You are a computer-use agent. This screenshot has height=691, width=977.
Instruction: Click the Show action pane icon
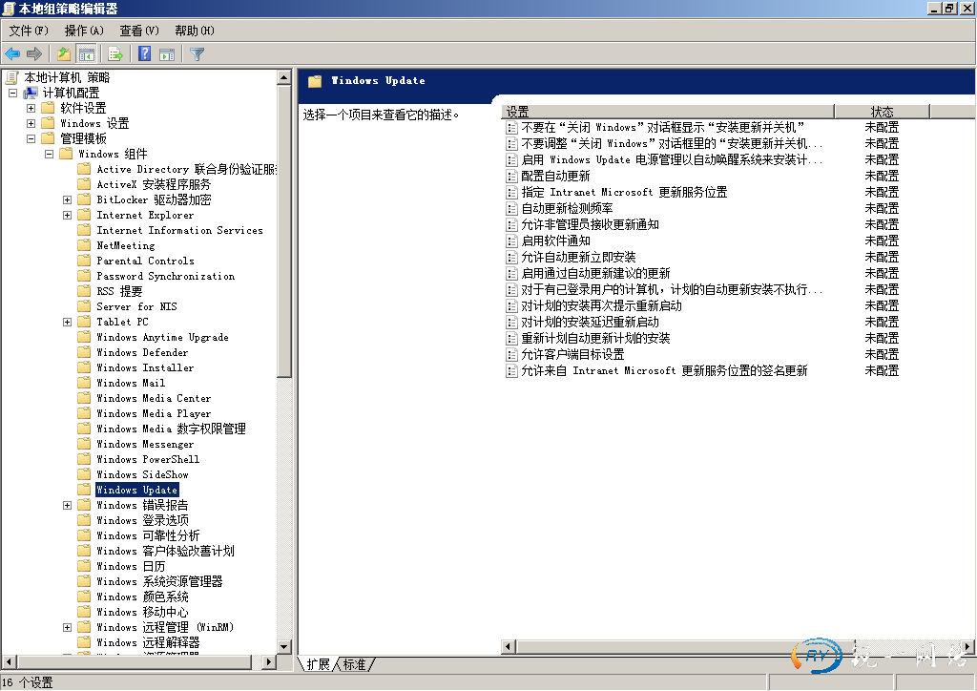pos(167,54)
